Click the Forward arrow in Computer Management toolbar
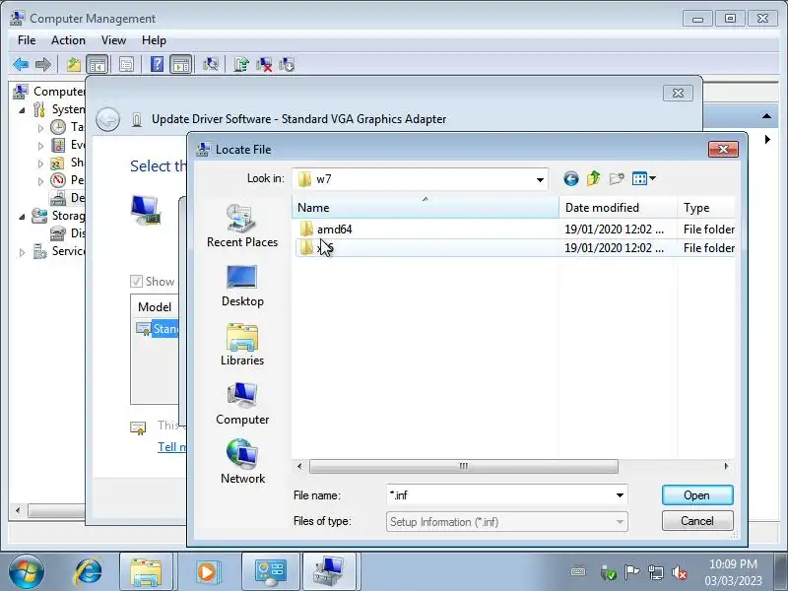Viewport: 788px width, 591px height. click(x=43, y=64)
